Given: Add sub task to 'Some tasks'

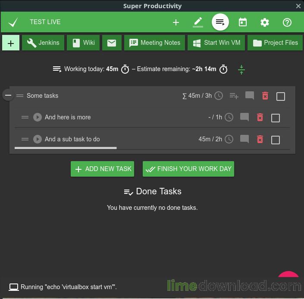Looking at the screenshot, I should pyautogui.click(x=234, y=96).
